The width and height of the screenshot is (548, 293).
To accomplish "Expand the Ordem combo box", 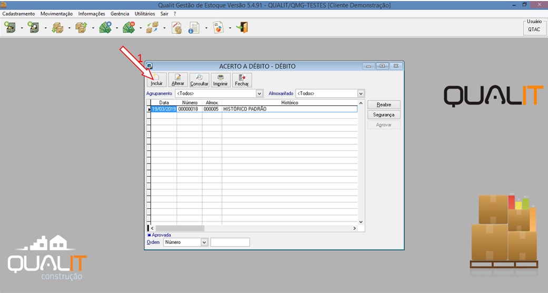I will (x=204, y=242).
